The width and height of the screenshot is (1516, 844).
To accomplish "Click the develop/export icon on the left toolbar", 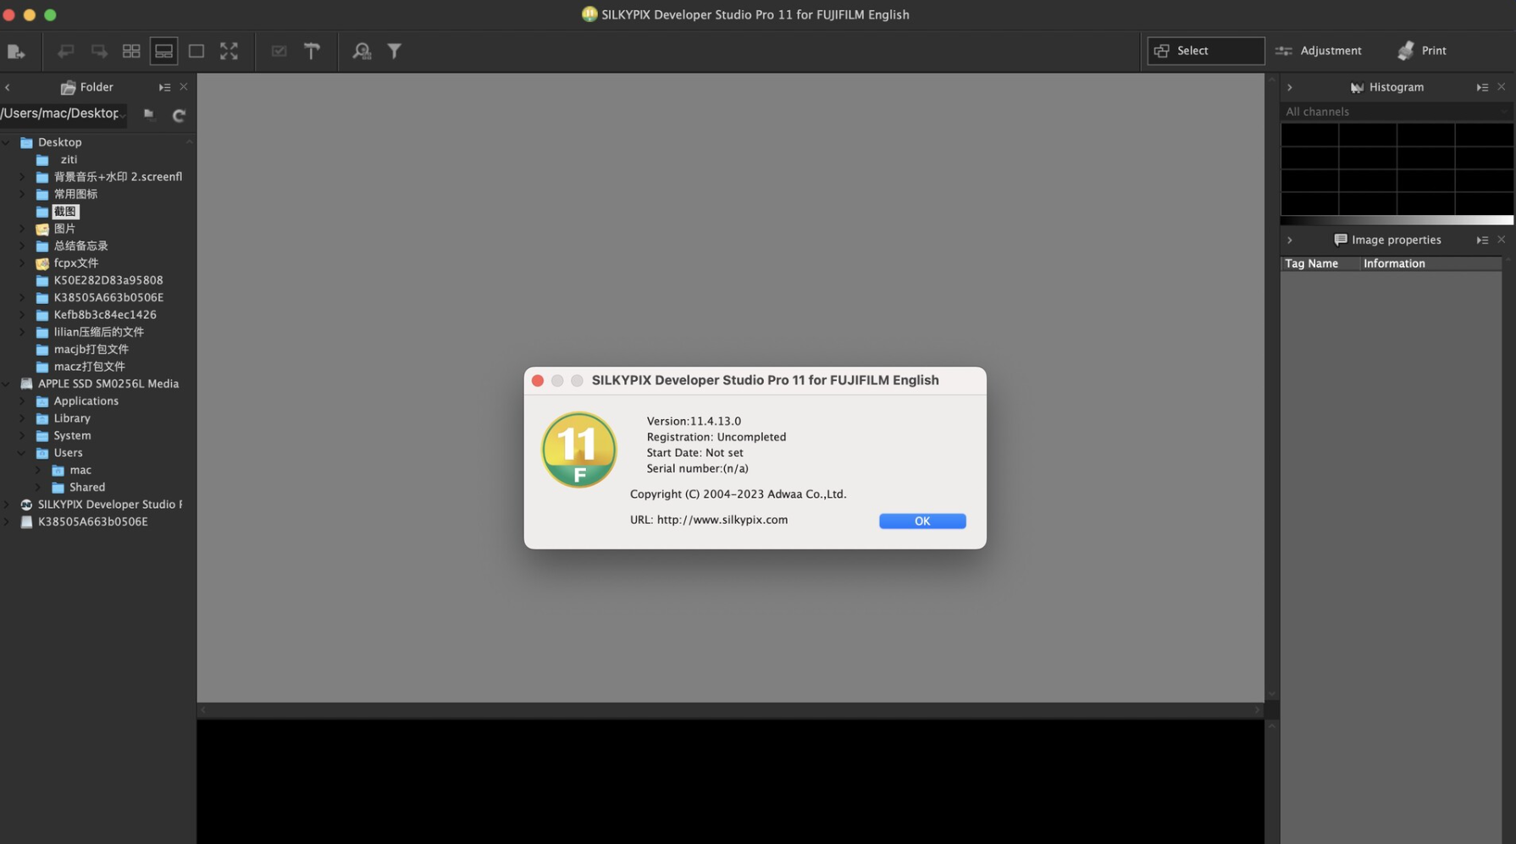I will (x=16, y=51).
